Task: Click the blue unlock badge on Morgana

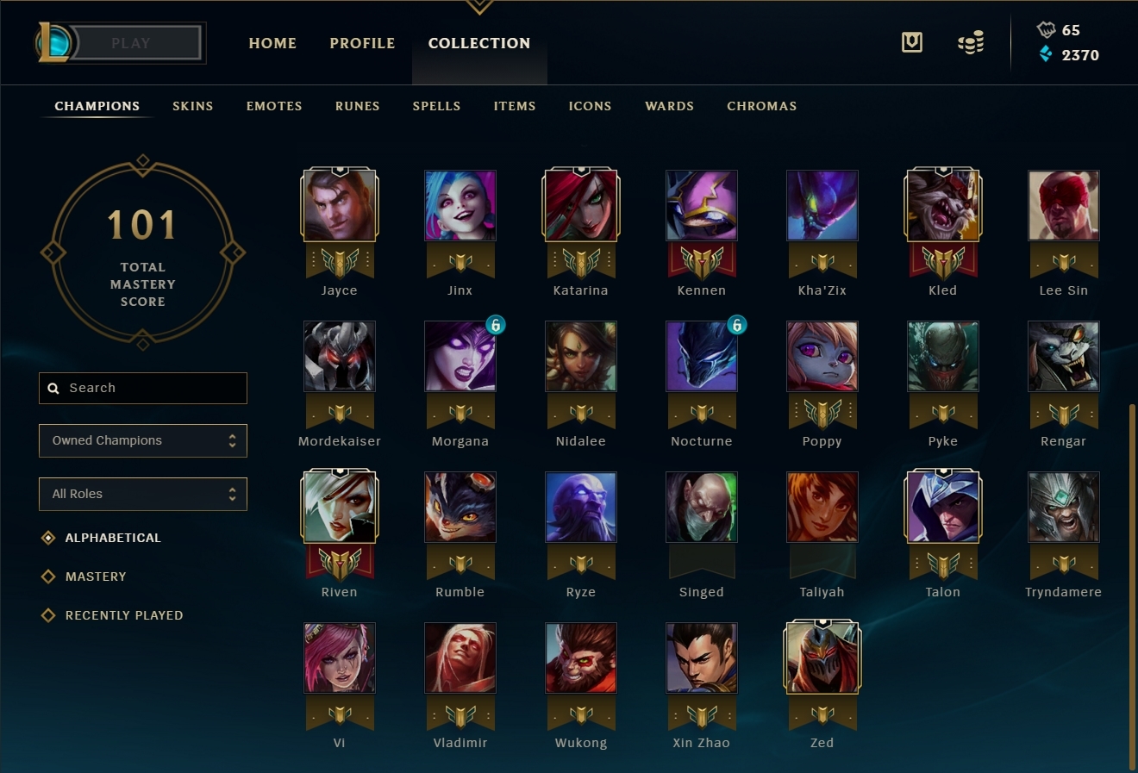Action: 496,325
